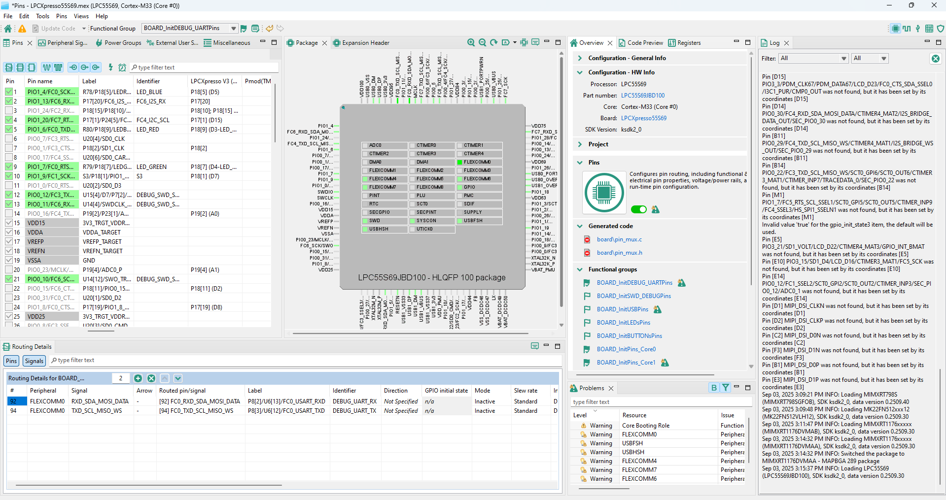The image size is (946, 500).
Task: Click the filter funnel icon in Problems
Action: point(726,388)
